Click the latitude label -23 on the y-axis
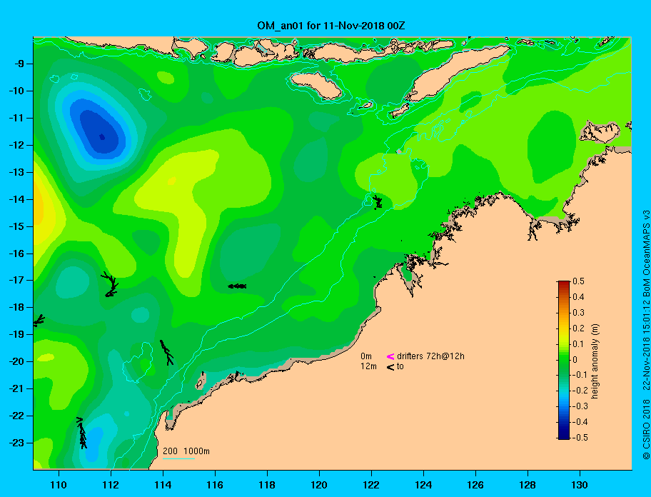The width and height of the screenshot is (651, 497). point(18,443)
